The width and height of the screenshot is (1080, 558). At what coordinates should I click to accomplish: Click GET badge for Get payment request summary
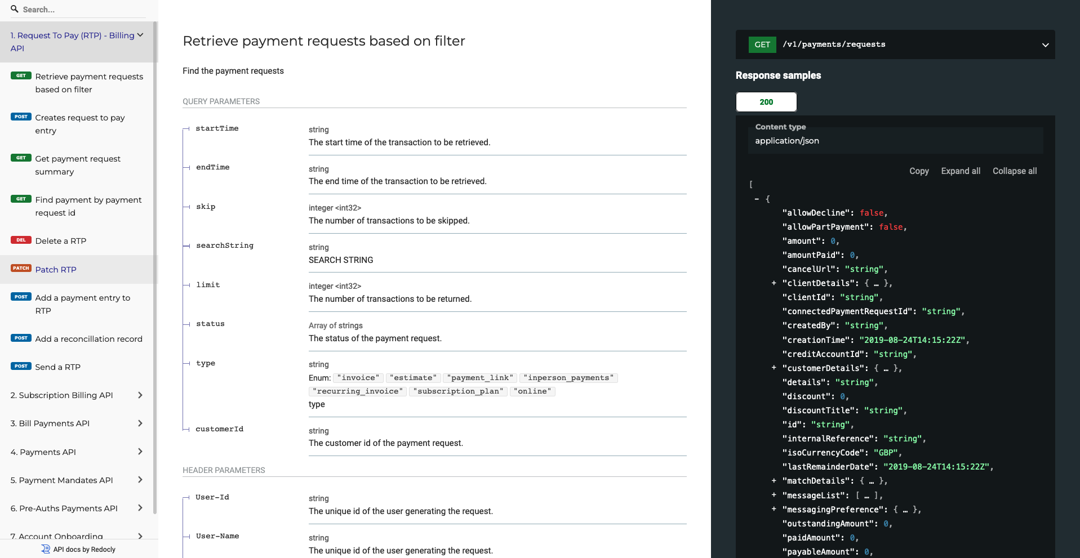(21, 158)
